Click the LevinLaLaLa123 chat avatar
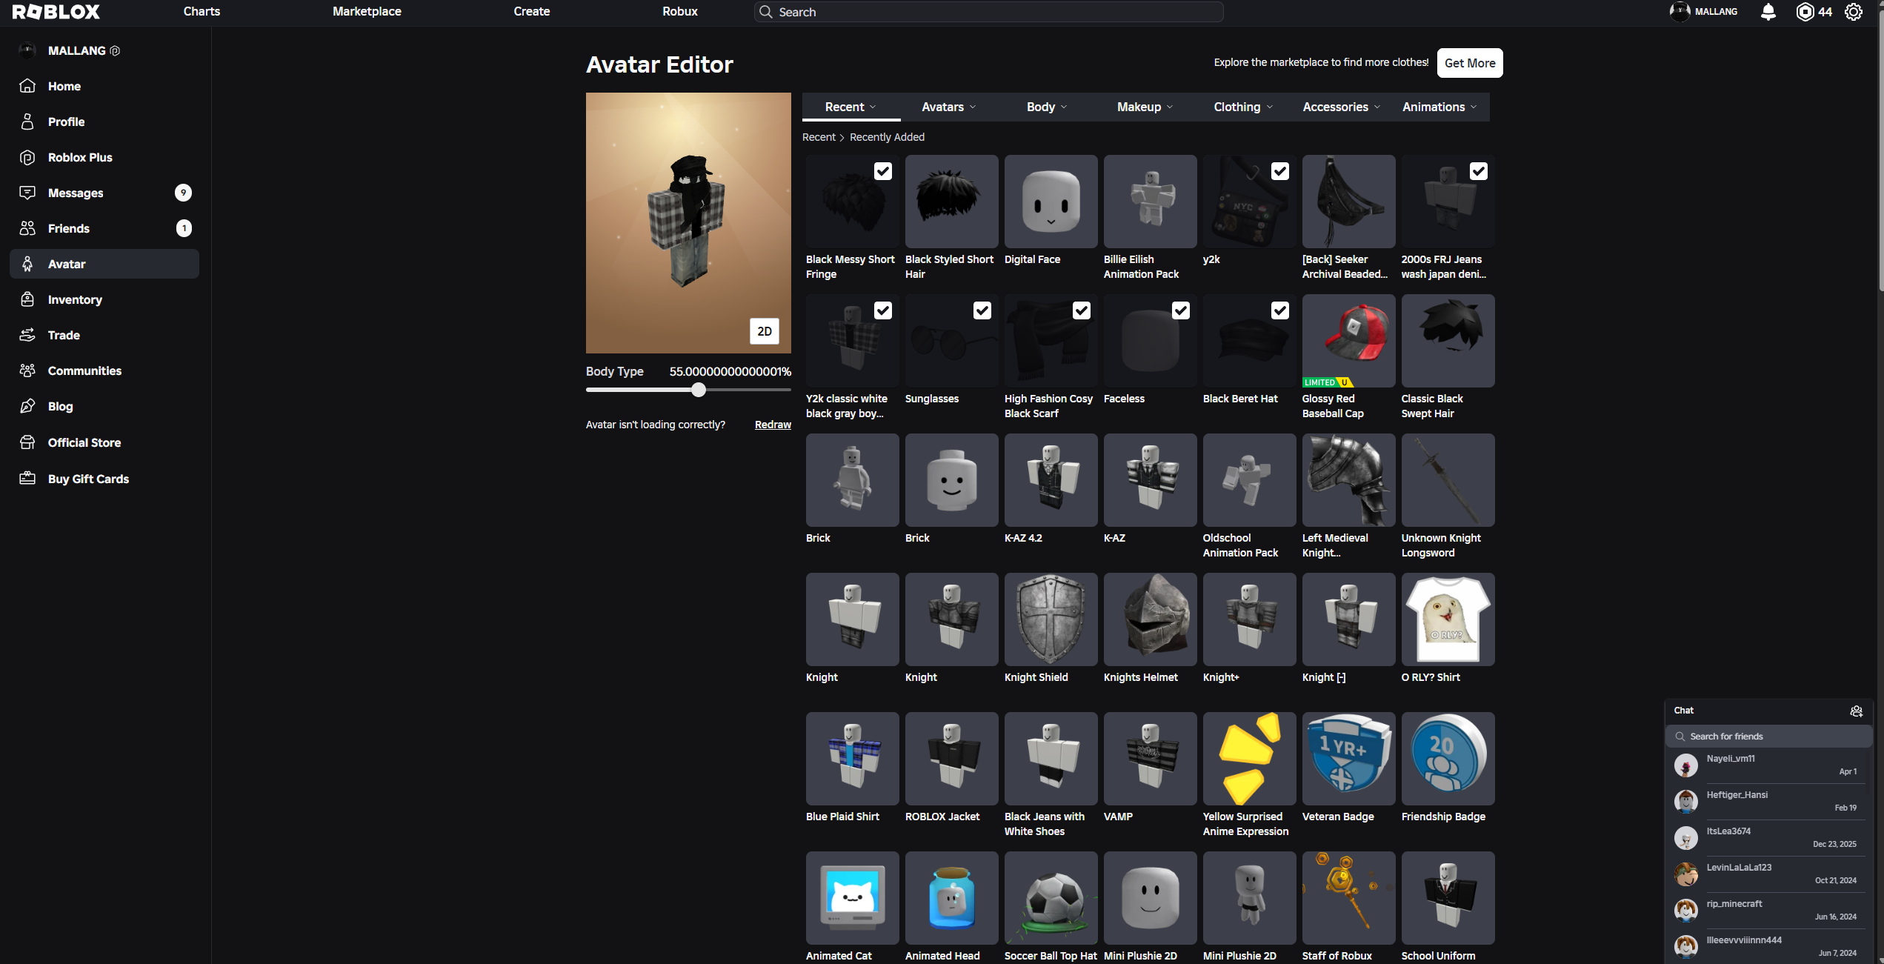 point(1686,874)
